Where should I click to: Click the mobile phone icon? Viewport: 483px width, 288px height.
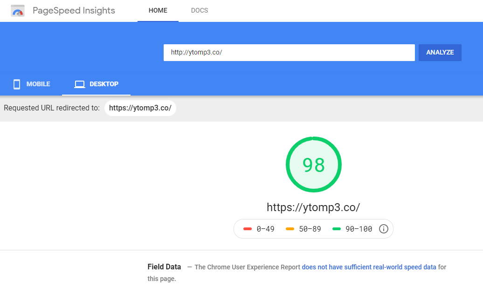17,84
